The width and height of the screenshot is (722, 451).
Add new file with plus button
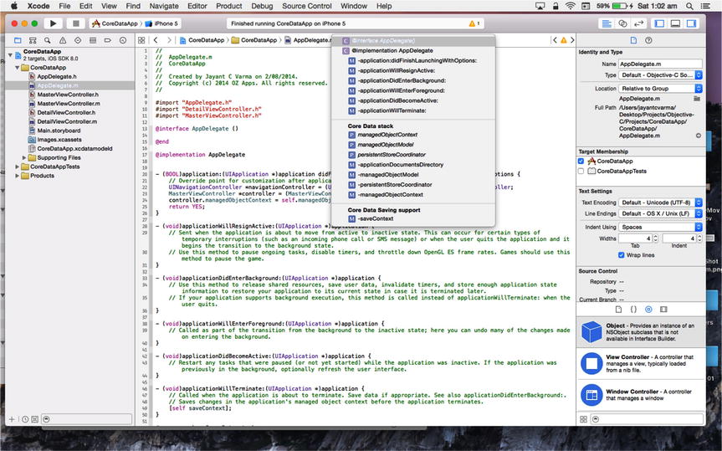click(x=12, y=419)
